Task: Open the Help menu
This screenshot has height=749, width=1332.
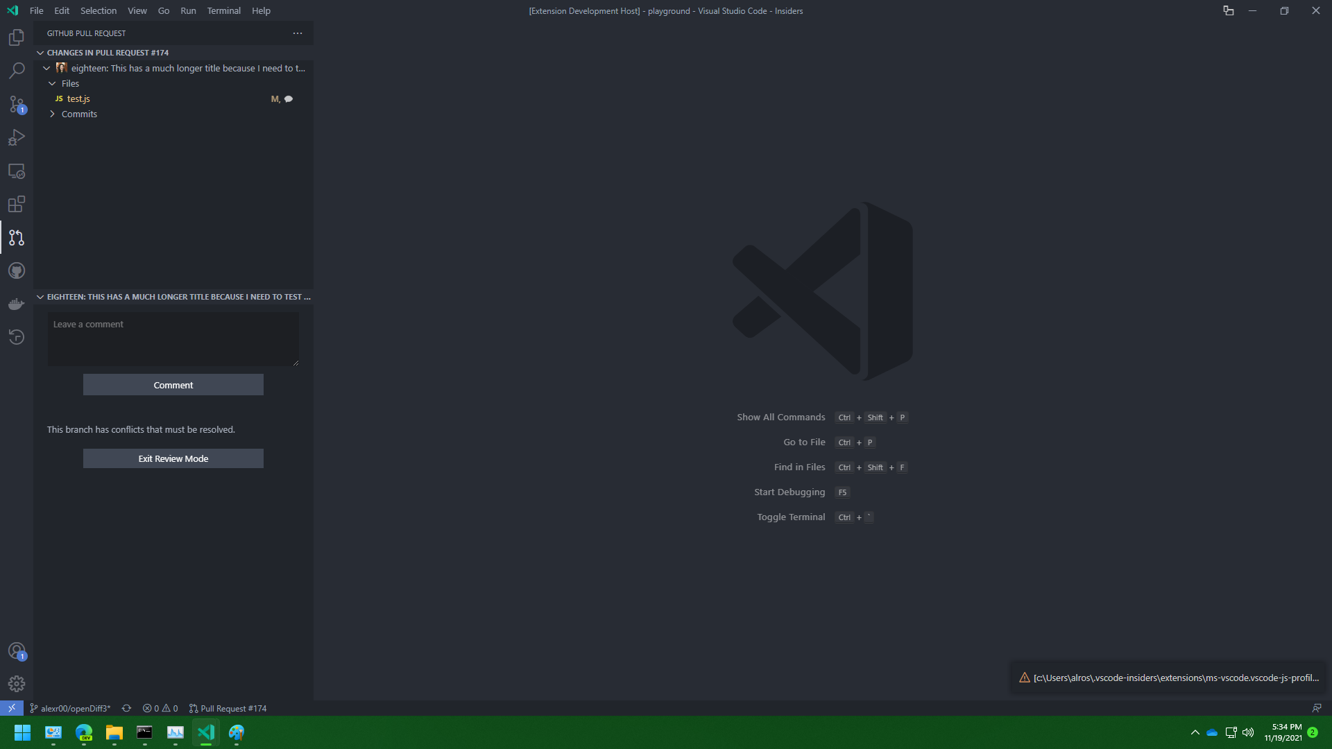Action: click(x=261, y=10)
